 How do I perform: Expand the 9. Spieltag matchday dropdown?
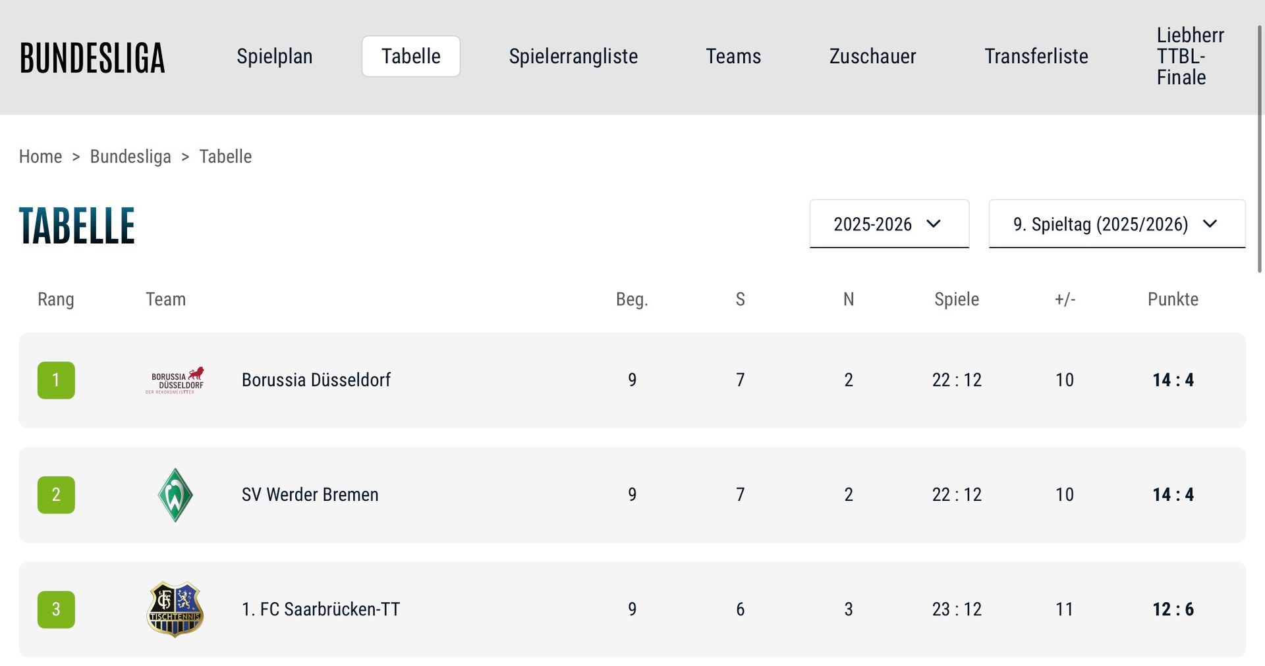click(x=1117, y=224)
